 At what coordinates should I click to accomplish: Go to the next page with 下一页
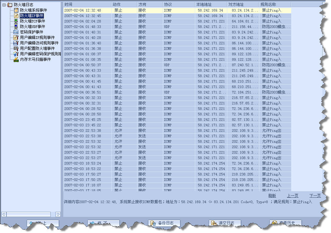tap(315, 196)
